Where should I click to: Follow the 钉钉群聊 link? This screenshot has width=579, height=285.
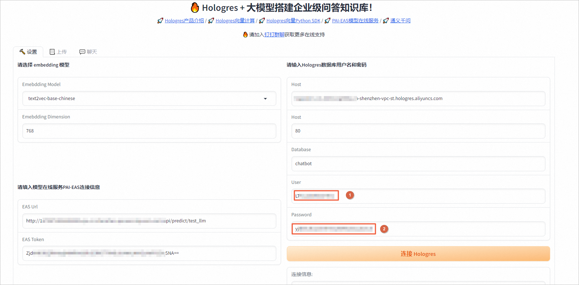(275, 35)
